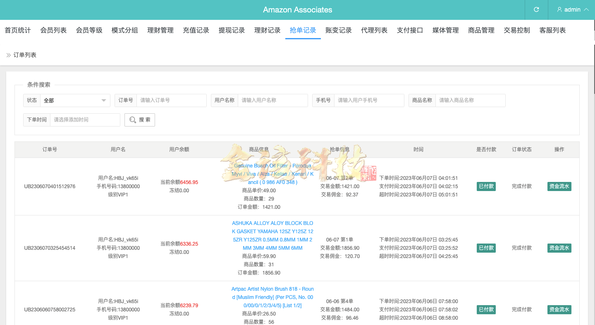Click the magnifier icon on the search button
This screenshot has height=325, width=595.
pos(132,120)
